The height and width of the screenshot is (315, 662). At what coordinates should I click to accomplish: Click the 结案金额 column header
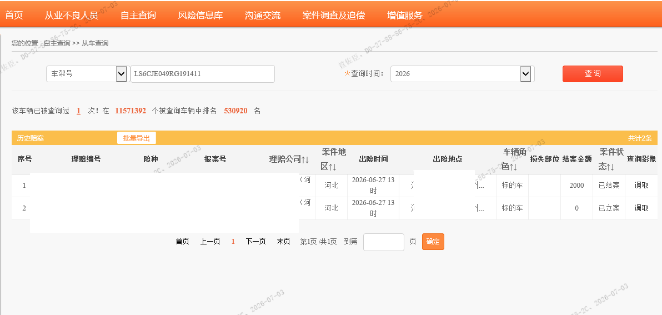pos(576,159)
